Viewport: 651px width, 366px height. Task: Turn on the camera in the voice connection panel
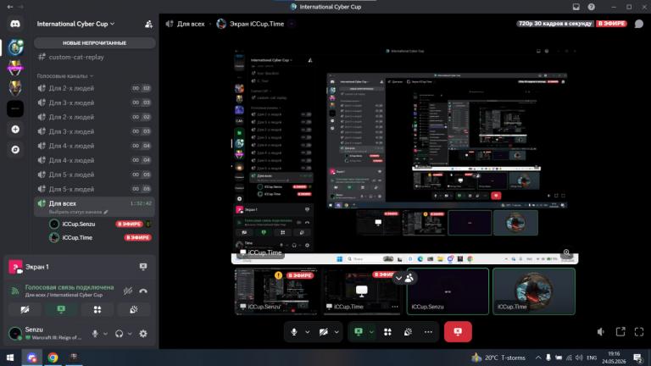tap(25, 309)
